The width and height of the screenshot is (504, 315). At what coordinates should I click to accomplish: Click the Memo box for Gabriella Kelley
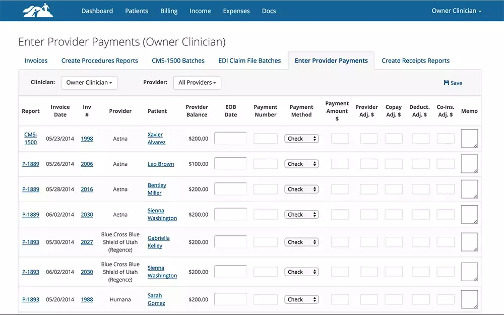(469, 242)
